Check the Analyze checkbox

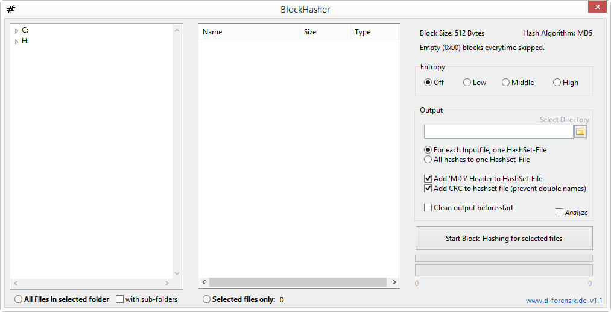click(559, 213)
